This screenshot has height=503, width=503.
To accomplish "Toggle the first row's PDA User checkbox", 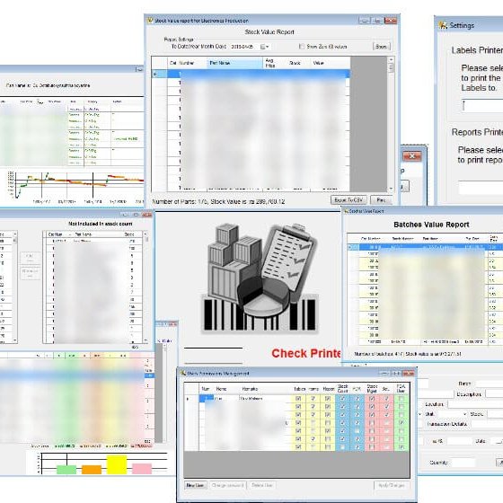I will [401, 399].
